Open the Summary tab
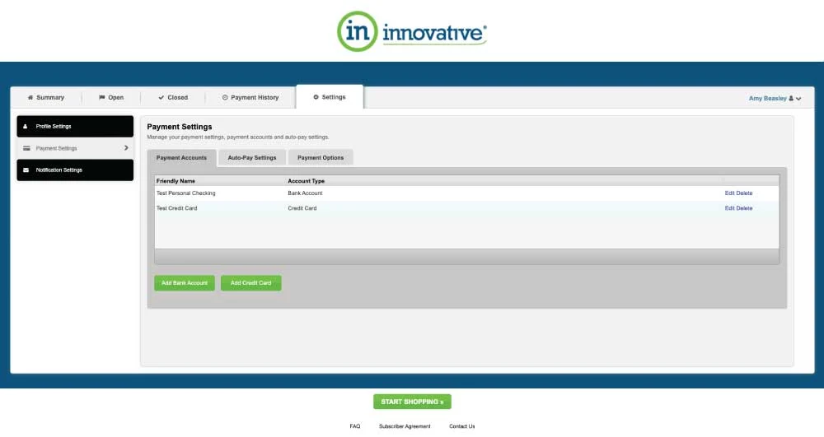 45,98
